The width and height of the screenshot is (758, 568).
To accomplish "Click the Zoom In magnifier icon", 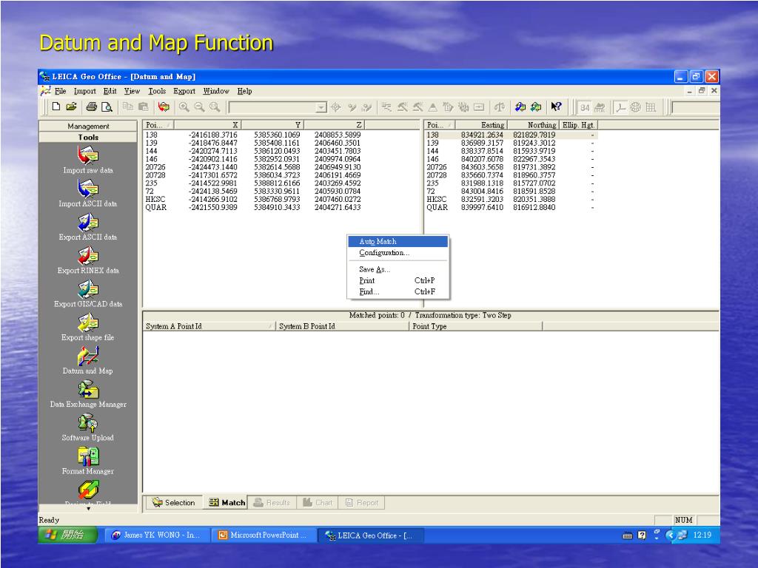I will [x=184, y=106].
